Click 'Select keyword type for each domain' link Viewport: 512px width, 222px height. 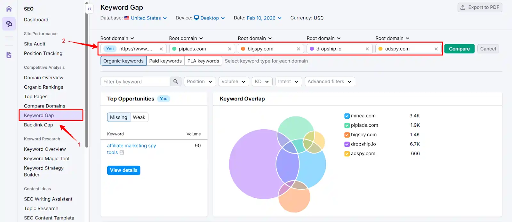[266, 61]
